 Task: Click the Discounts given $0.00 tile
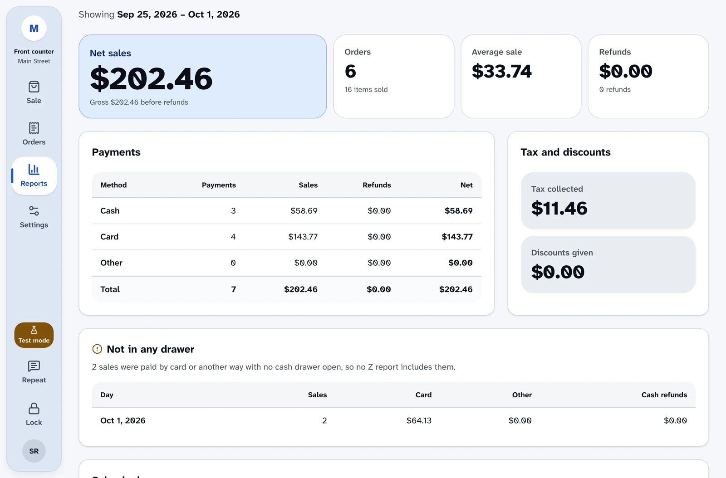point(608,264)
